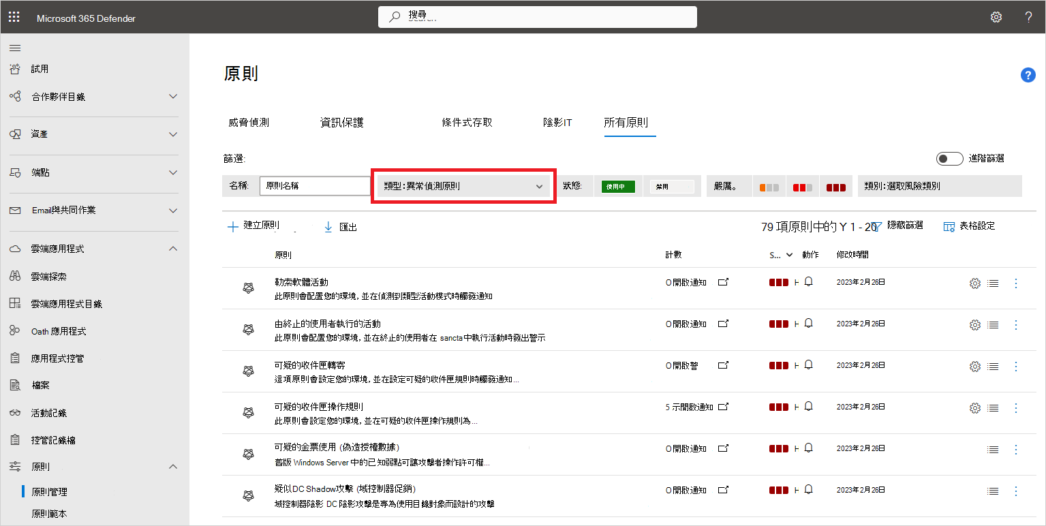Click the 建立原則 button

(253, 226)
